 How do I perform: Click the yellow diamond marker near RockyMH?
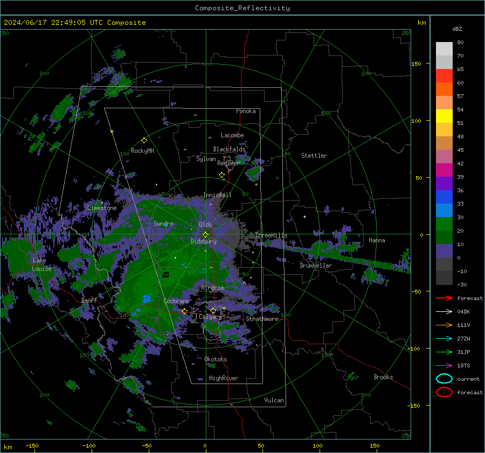(144, 141)
